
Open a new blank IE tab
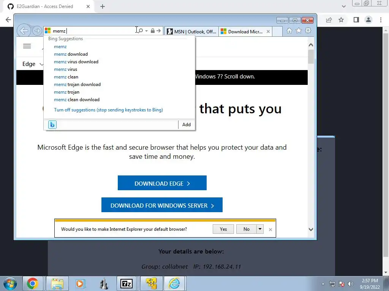(x=277, y=31)
